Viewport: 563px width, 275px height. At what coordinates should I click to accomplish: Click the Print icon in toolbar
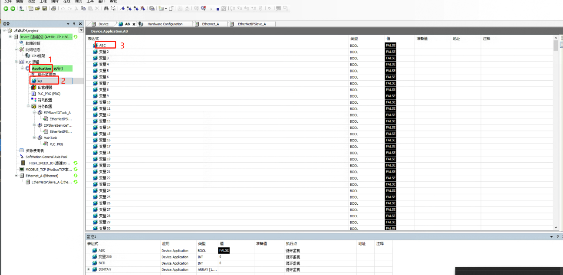point(53,9)
